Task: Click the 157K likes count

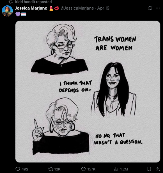Action: [91, 169]
